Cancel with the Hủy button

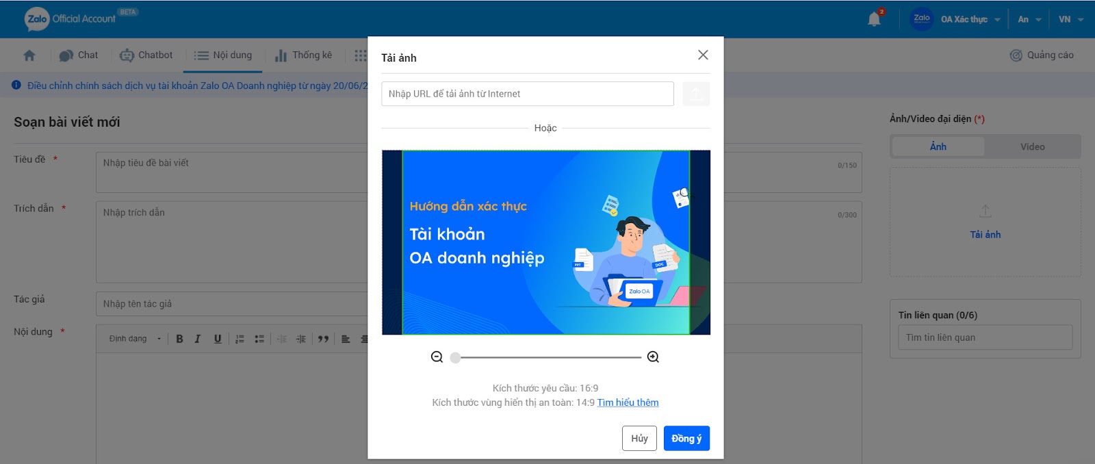tap(639, 439)
